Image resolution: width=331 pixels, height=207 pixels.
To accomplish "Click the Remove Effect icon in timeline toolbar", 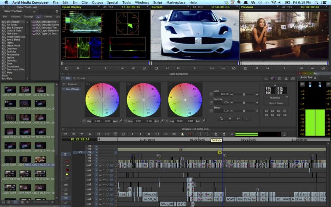I will [x=123, y=134].
